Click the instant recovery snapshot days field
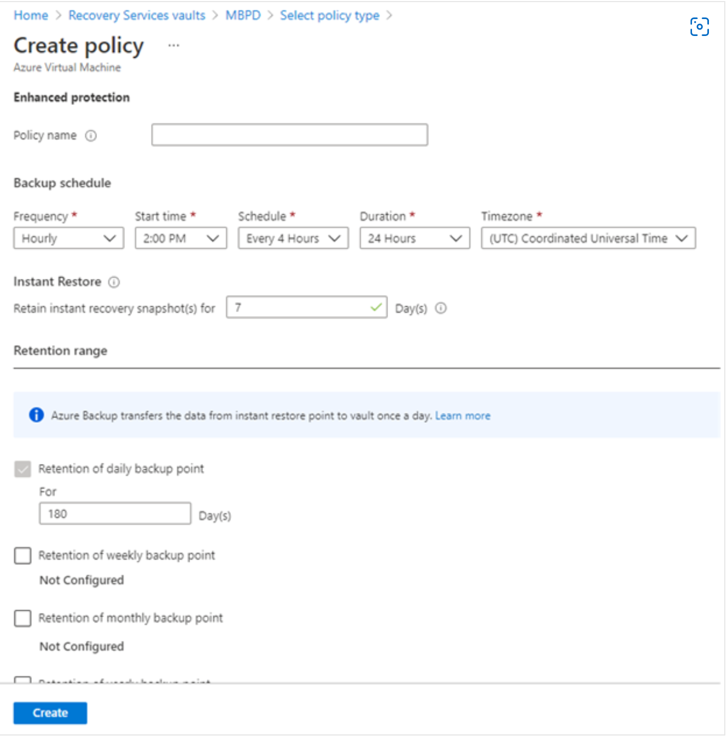 pos(307,307)
